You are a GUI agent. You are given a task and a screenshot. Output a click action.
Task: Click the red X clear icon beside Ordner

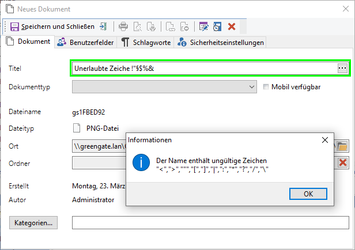coord(343,162)
